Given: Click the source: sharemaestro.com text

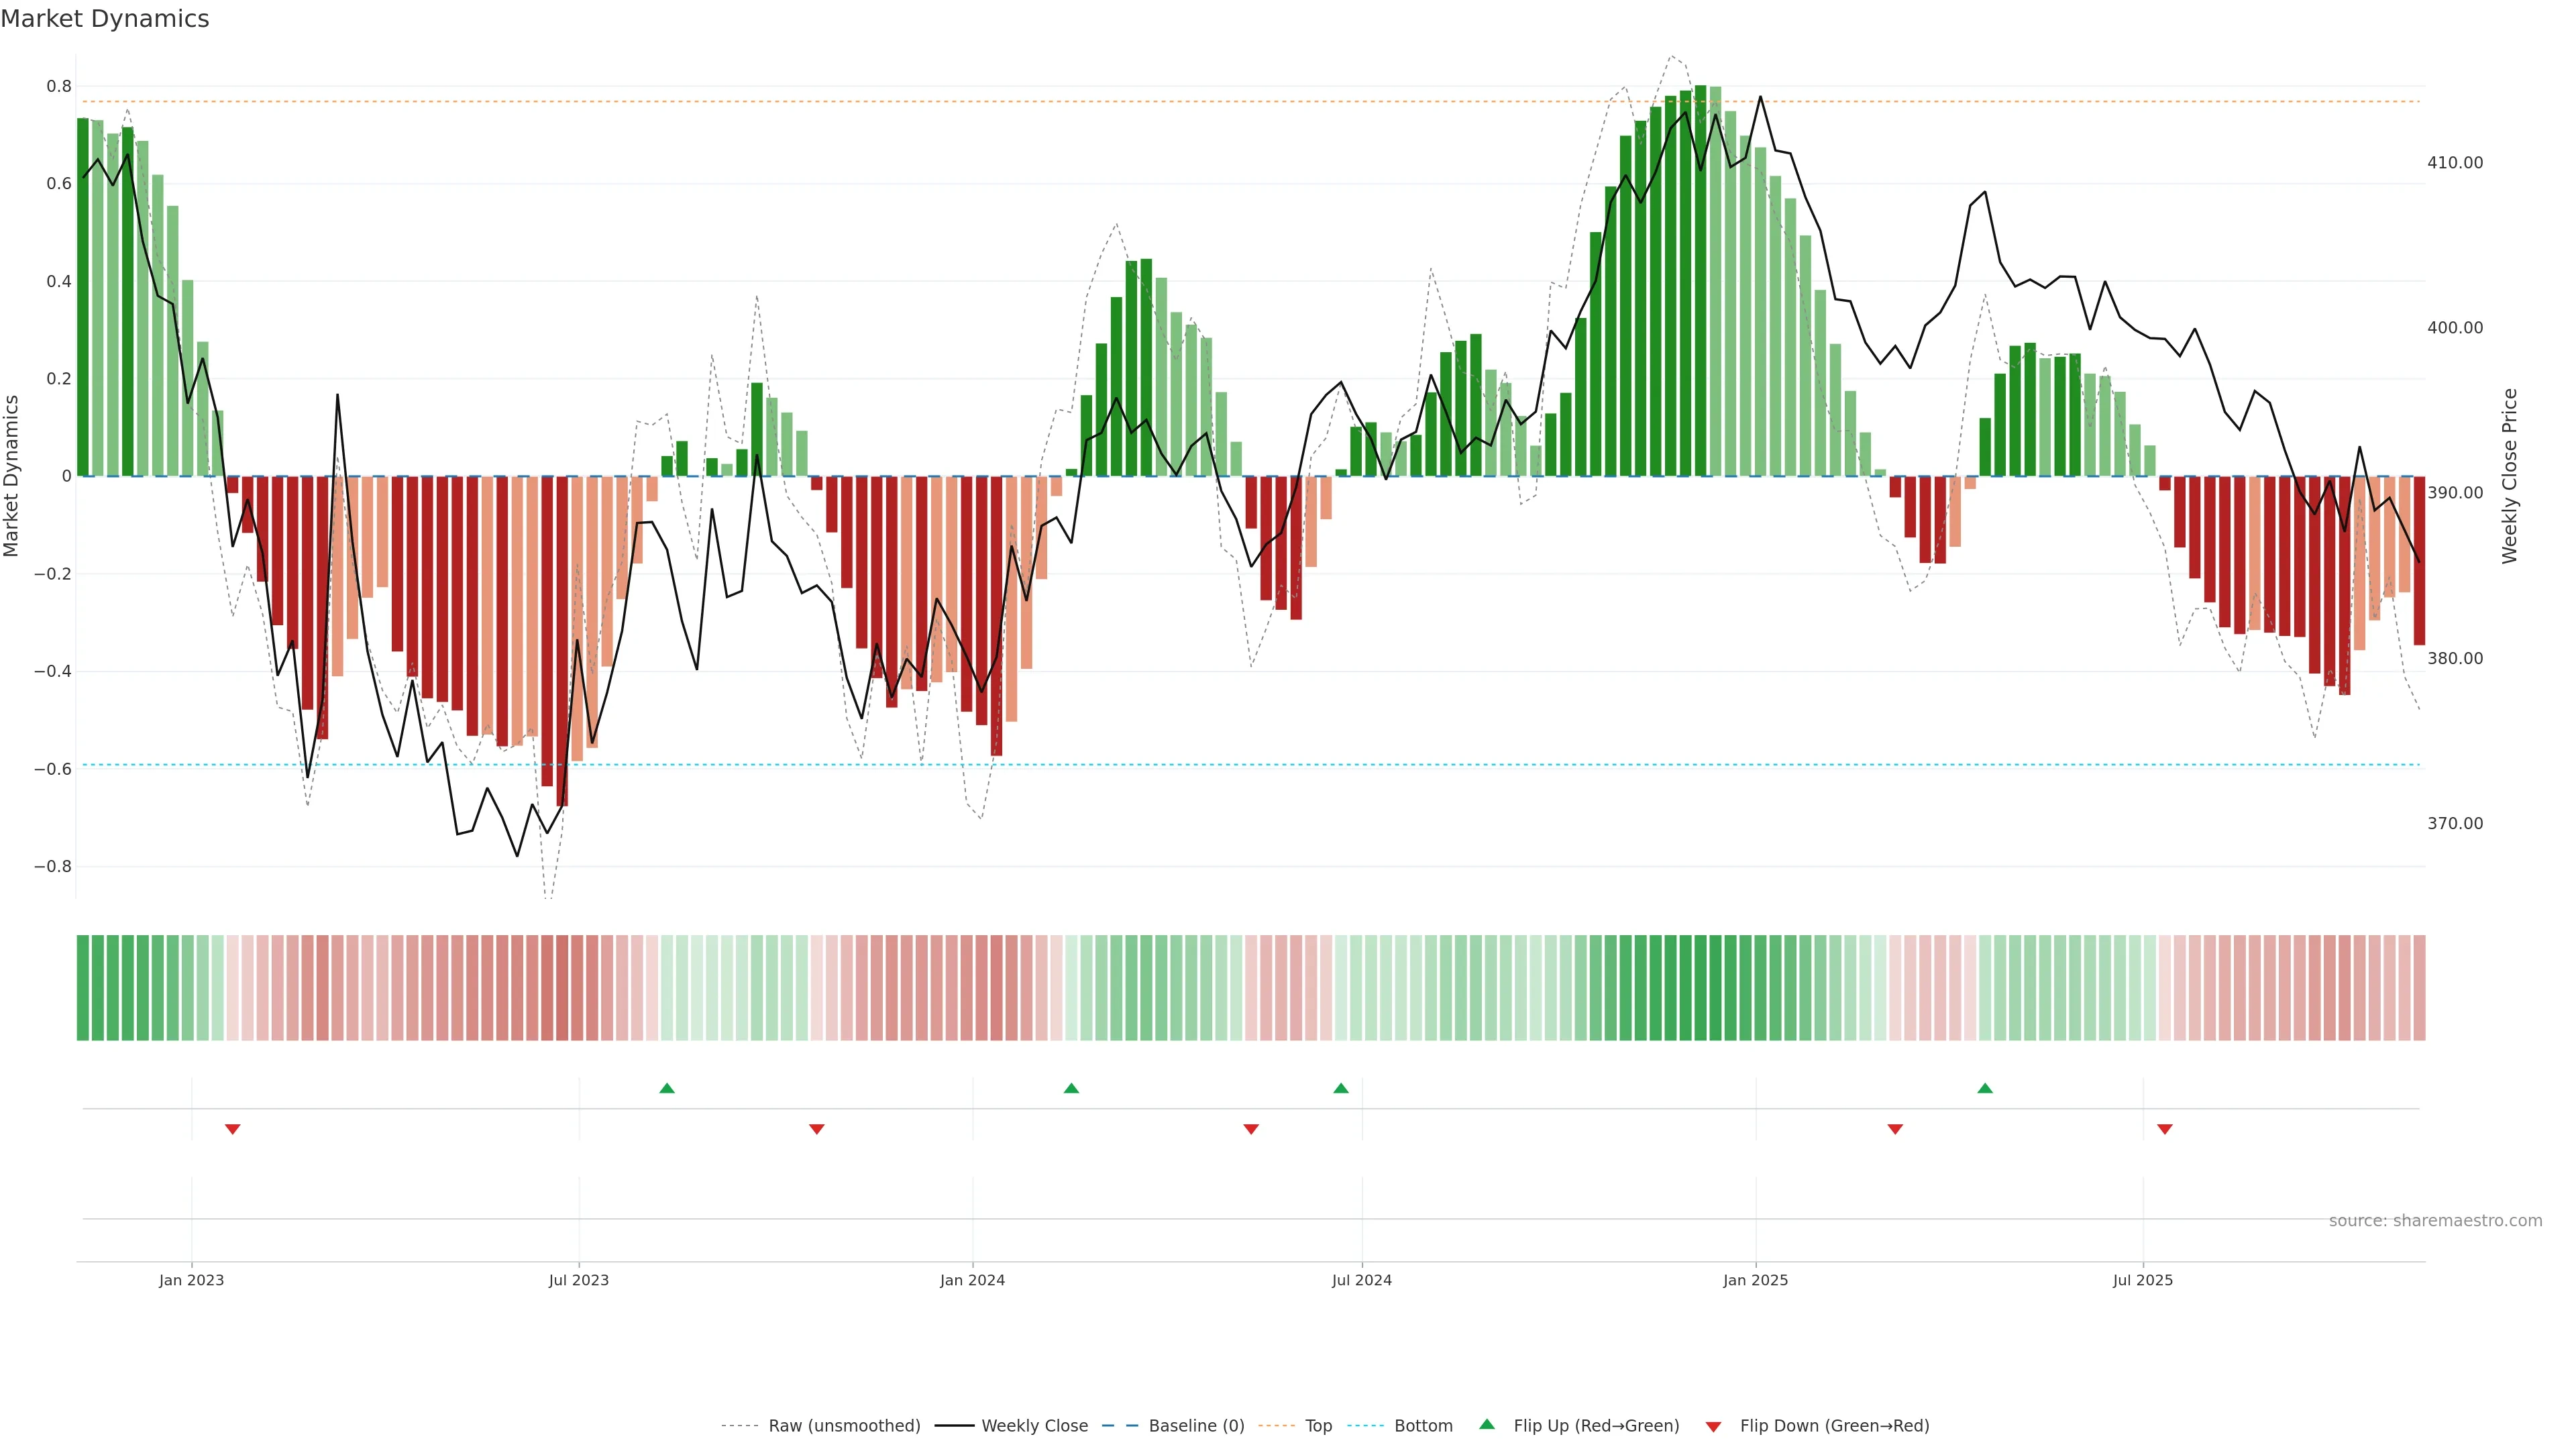Looking at the screenshot, I should (2435, 1220).
